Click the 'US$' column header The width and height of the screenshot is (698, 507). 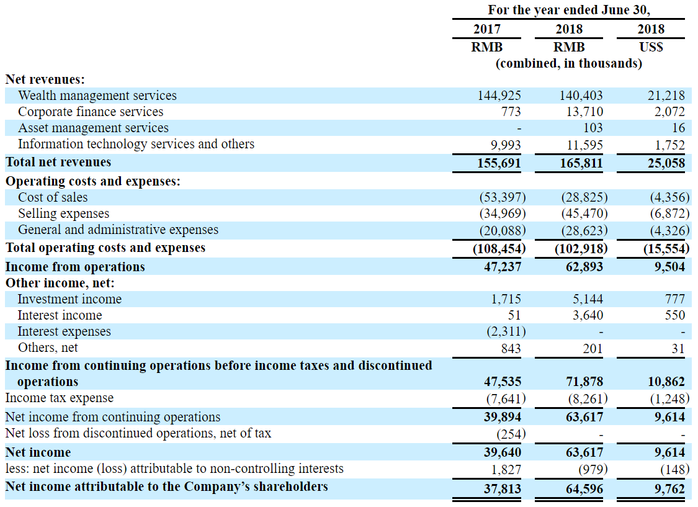coord(650,47)
